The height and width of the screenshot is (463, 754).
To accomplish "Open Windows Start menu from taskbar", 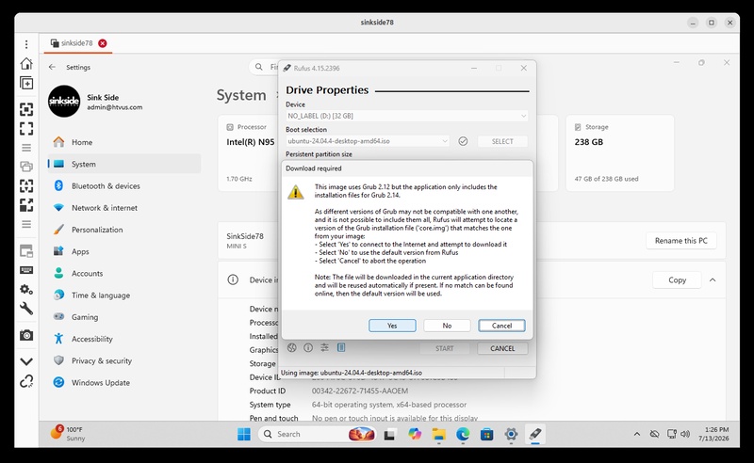I will [244, 434].
